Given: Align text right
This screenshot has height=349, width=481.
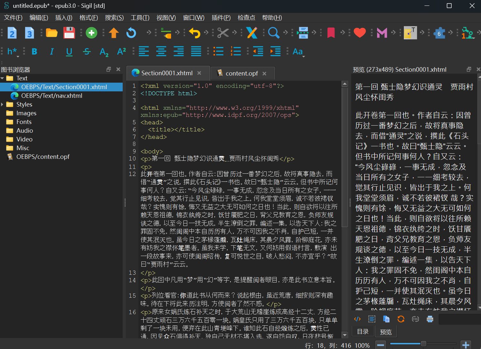Looking at the screenshot, I should 179,52.
